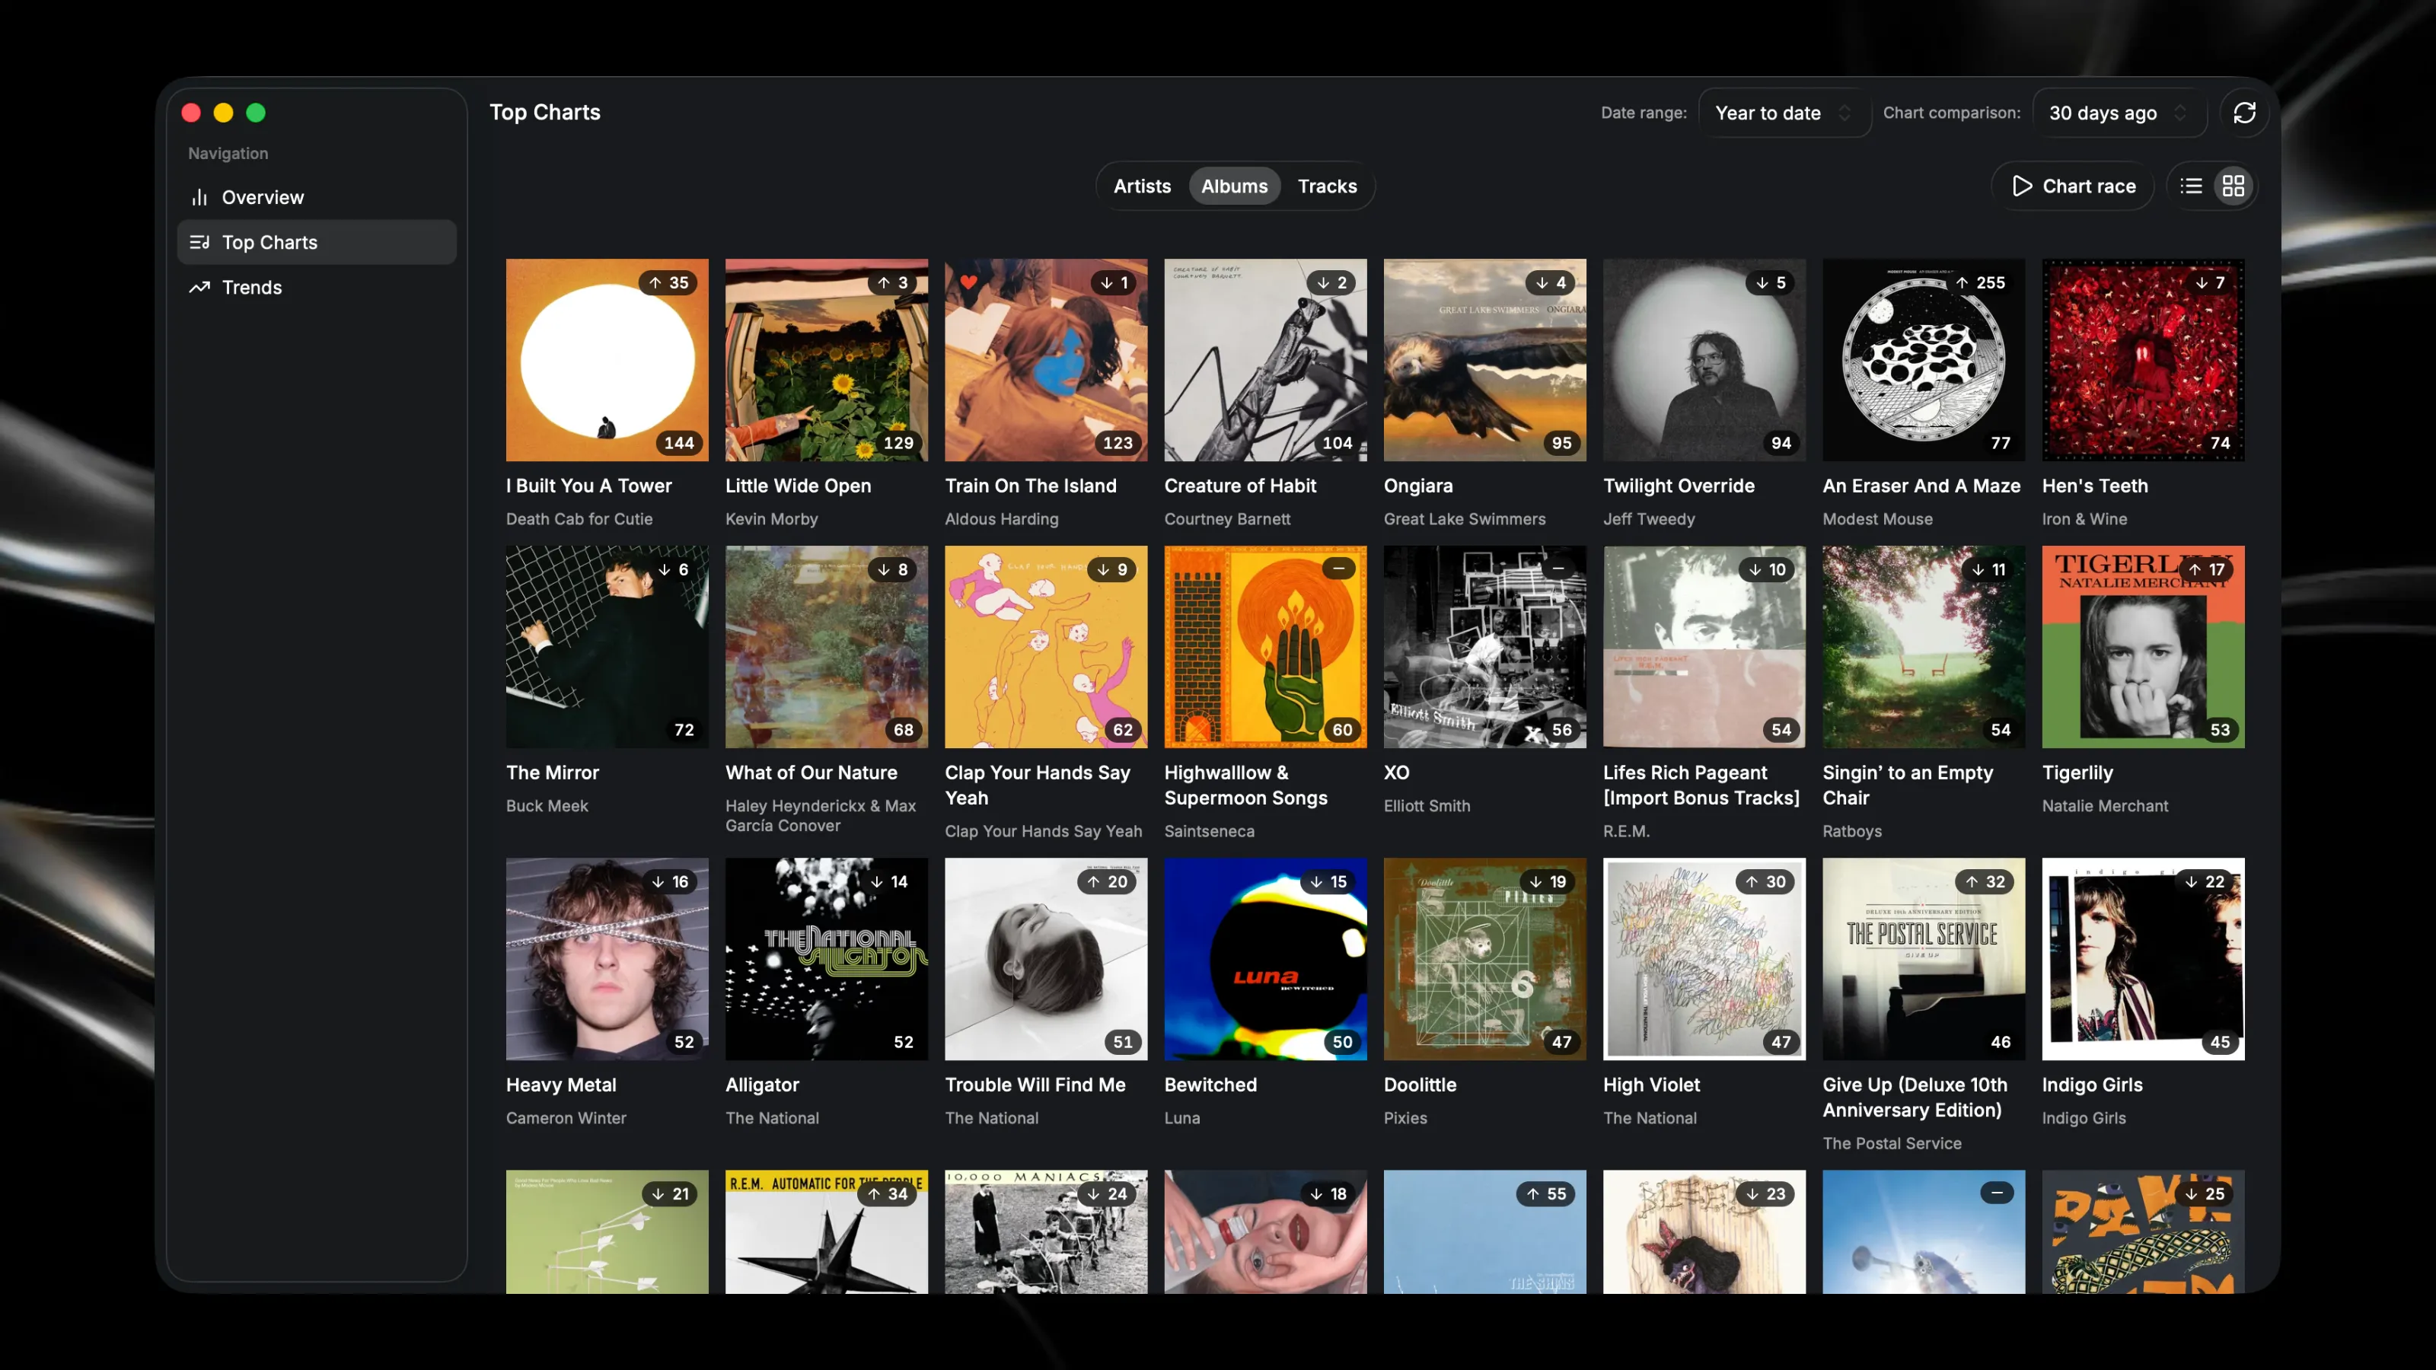Viewport: 2436px width, 1370px height.
Task: Click artist name Courtney Barnett
Action: 1226,518
